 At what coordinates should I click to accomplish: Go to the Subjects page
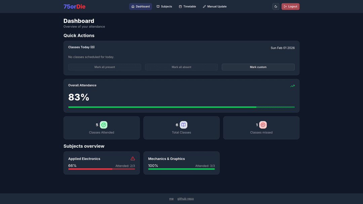pyautogui.click(x=164, y=6)
